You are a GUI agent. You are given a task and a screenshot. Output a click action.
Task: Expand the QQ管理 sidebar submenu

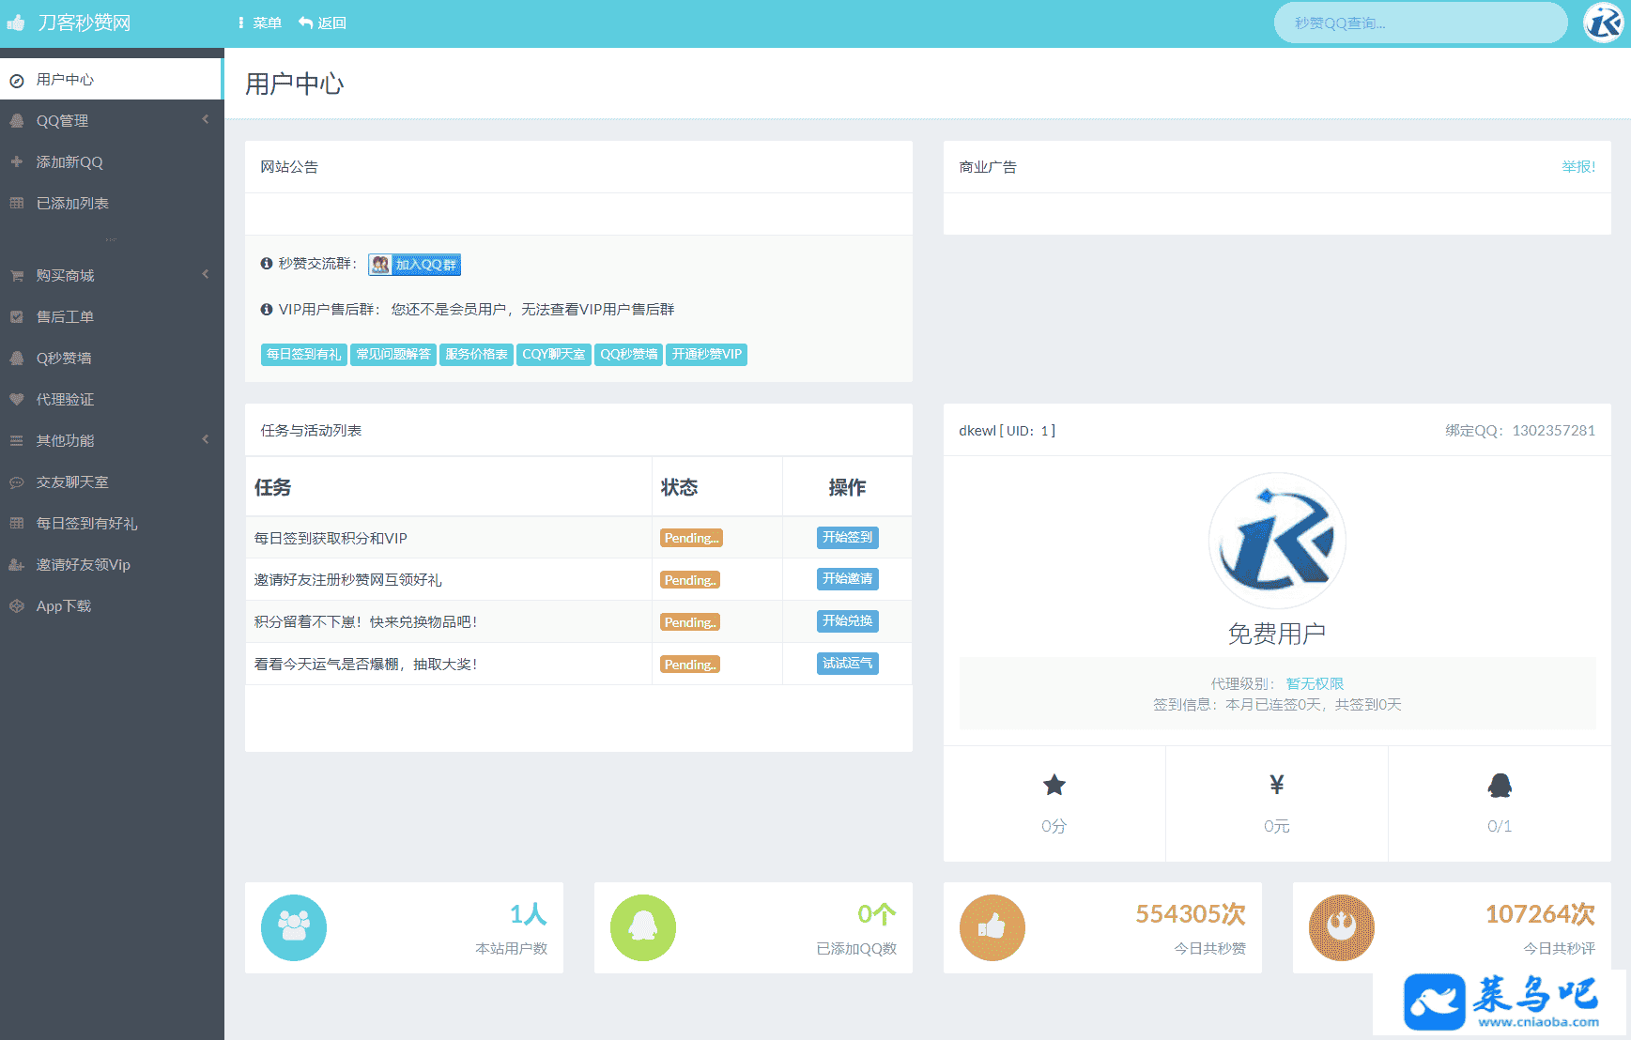pos(111,120)
